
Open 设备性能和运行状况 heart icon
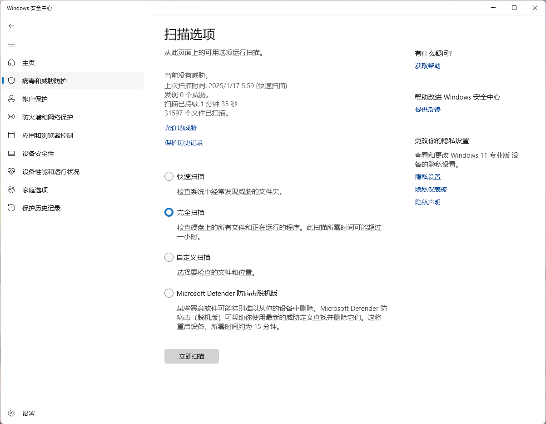tap(12, 172)
